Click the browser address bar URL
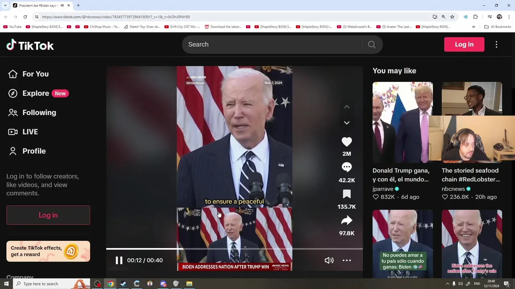The width and height of the screenshot is (515, 289). coord(116,17)
